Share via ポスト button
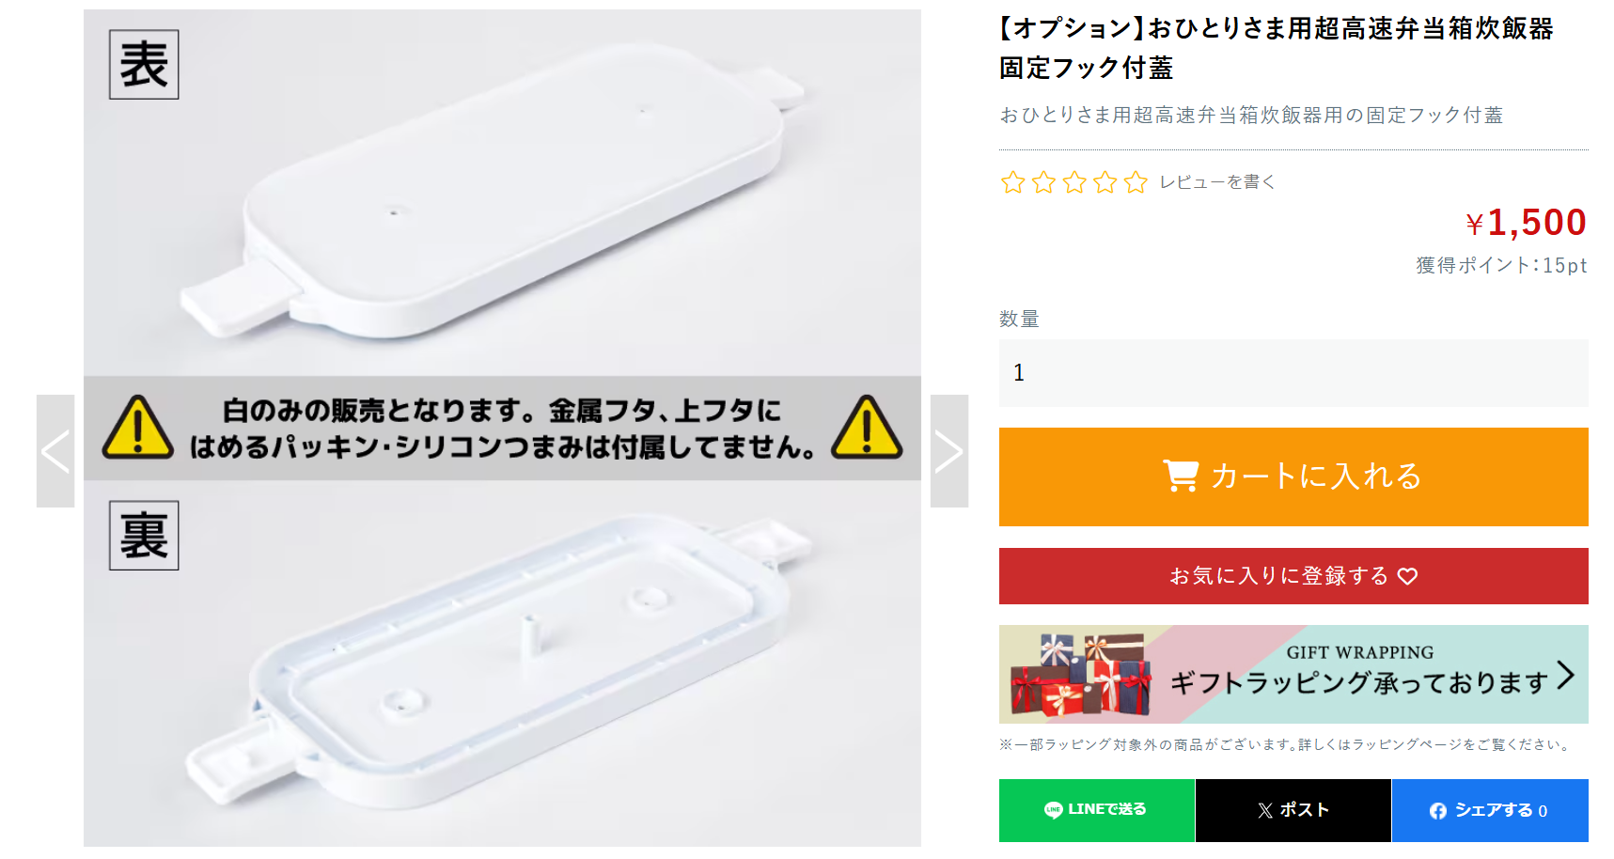The height and width of the screenshot is (859, 1614). point(1293,810)
